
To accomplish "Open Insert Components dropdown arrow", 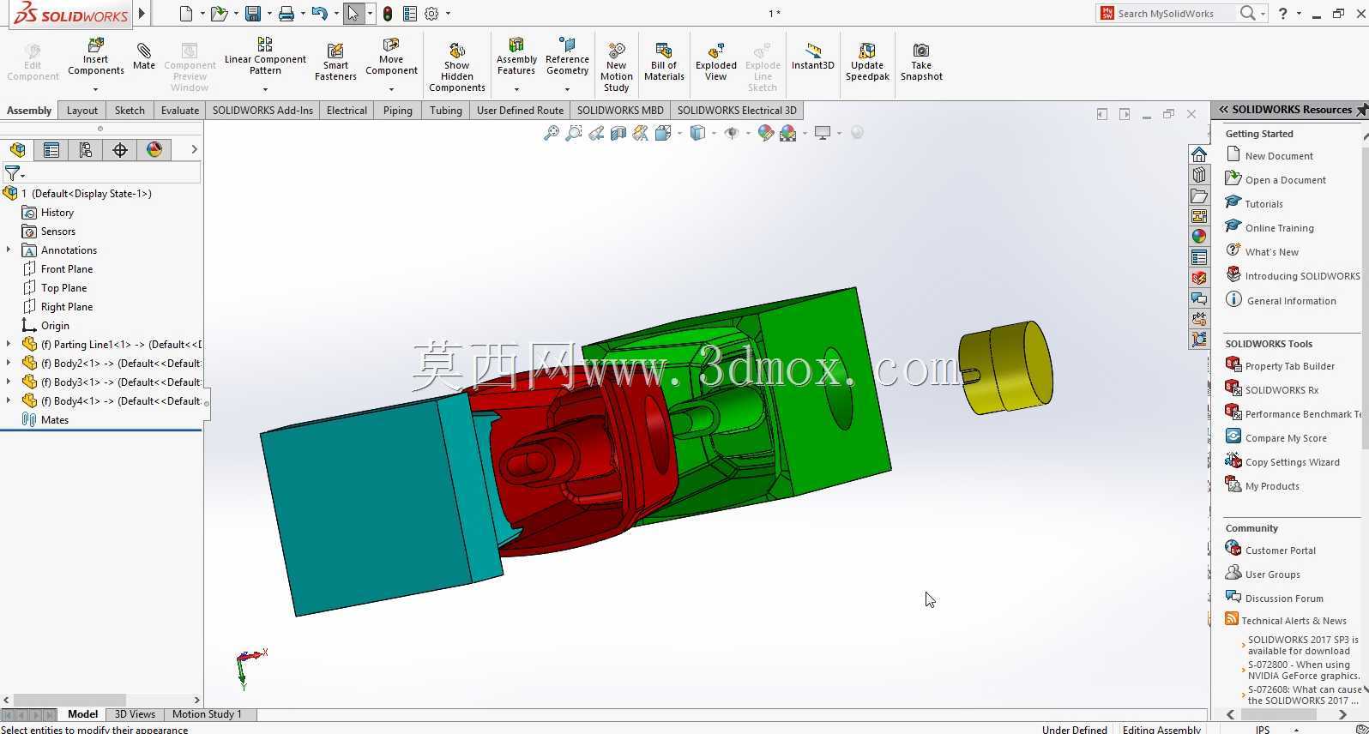I will (x=96, y=89).
